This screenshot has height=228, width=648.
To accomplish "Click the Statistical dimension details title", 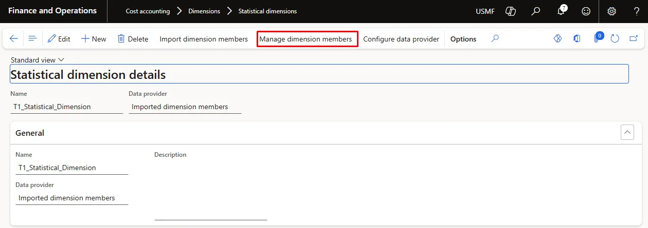I will [88, 75].
